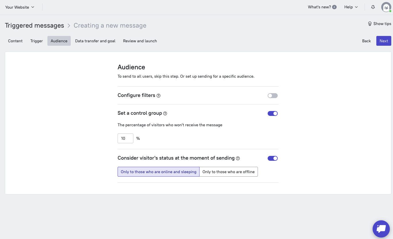This screenshot has height=239, width=393.
Task: Click the breadcrumb chevron separator
Action: [x=69, y=26]
